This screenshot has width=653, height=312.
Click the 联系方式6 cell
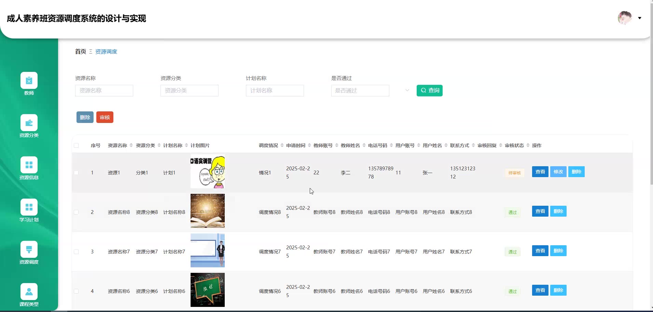(461, 291)
